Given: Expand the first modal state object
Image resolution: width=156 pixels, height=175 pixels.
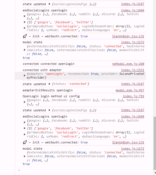Looking at the screenshot, I should coord(25,50).
